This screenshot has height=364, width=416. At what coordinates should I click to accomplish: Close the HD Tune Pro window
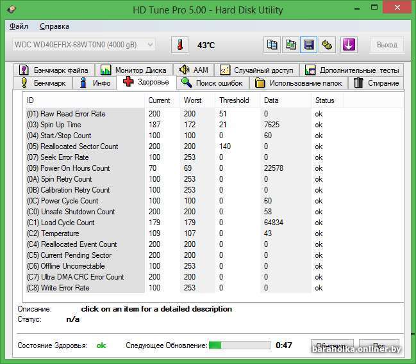(x=397, y=8)
